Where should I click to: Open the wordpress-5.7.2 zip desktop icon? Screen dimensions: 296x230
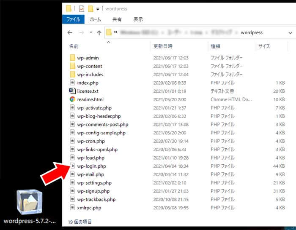pos(30,203)
